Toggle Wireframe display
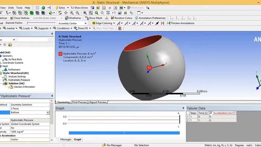Viewport: 261px width, 147px height. [73, 18]
